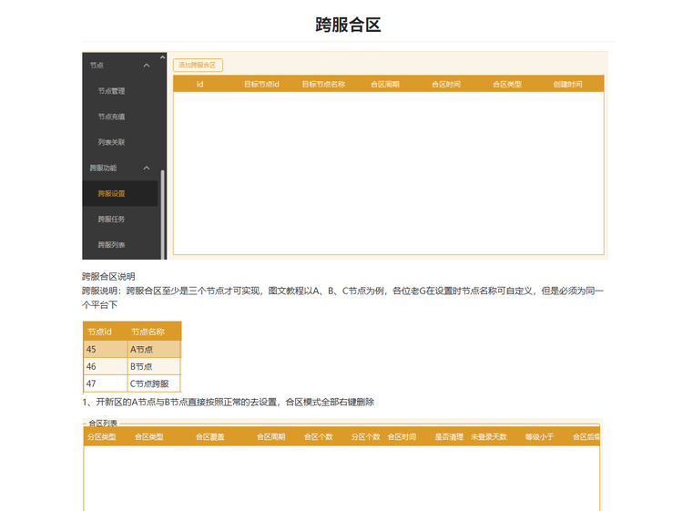Select 跨服设置 in sidebar

111,193
